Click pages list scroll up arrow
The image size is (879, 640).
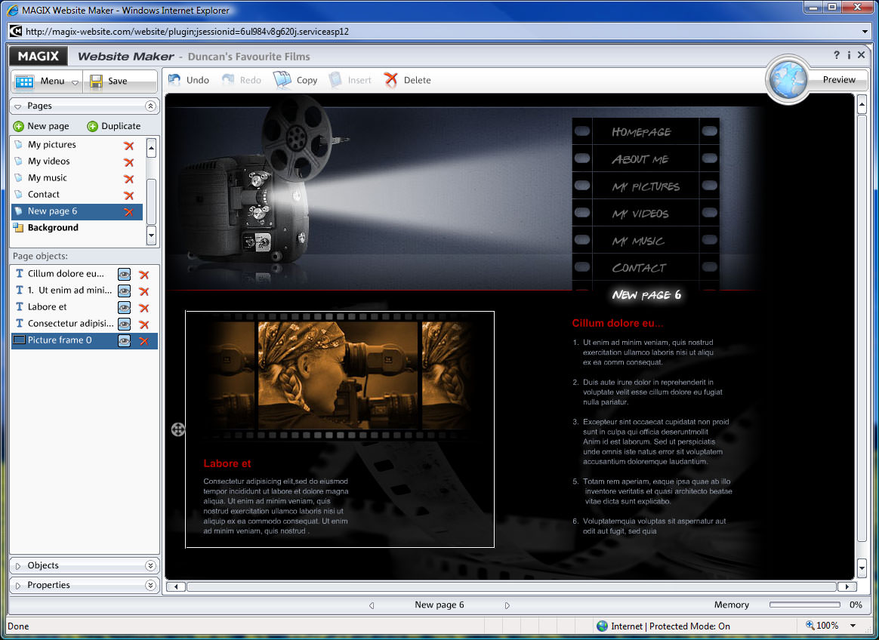[x=151, y=148]
